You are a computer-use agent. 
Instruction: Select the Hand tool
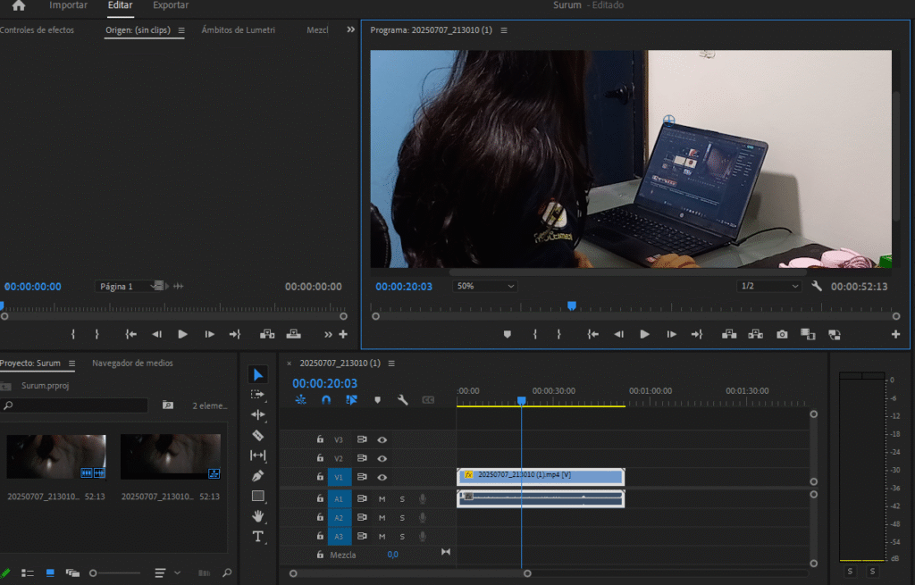(x=258, y=516)
